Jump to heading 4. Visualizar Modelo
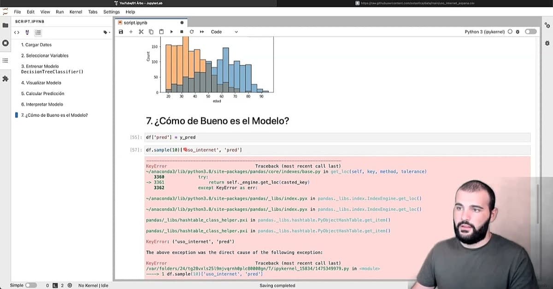The width and height of the screenshot is (553, 289). tap(41, 83)
